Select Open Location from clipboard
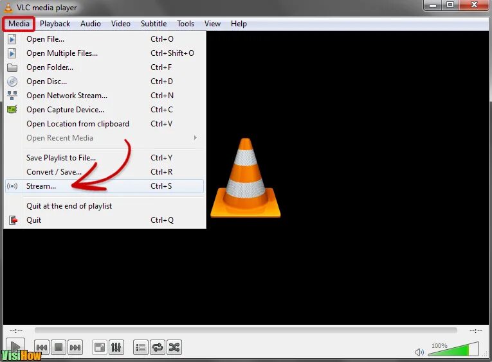 click(x=104, y=124)
